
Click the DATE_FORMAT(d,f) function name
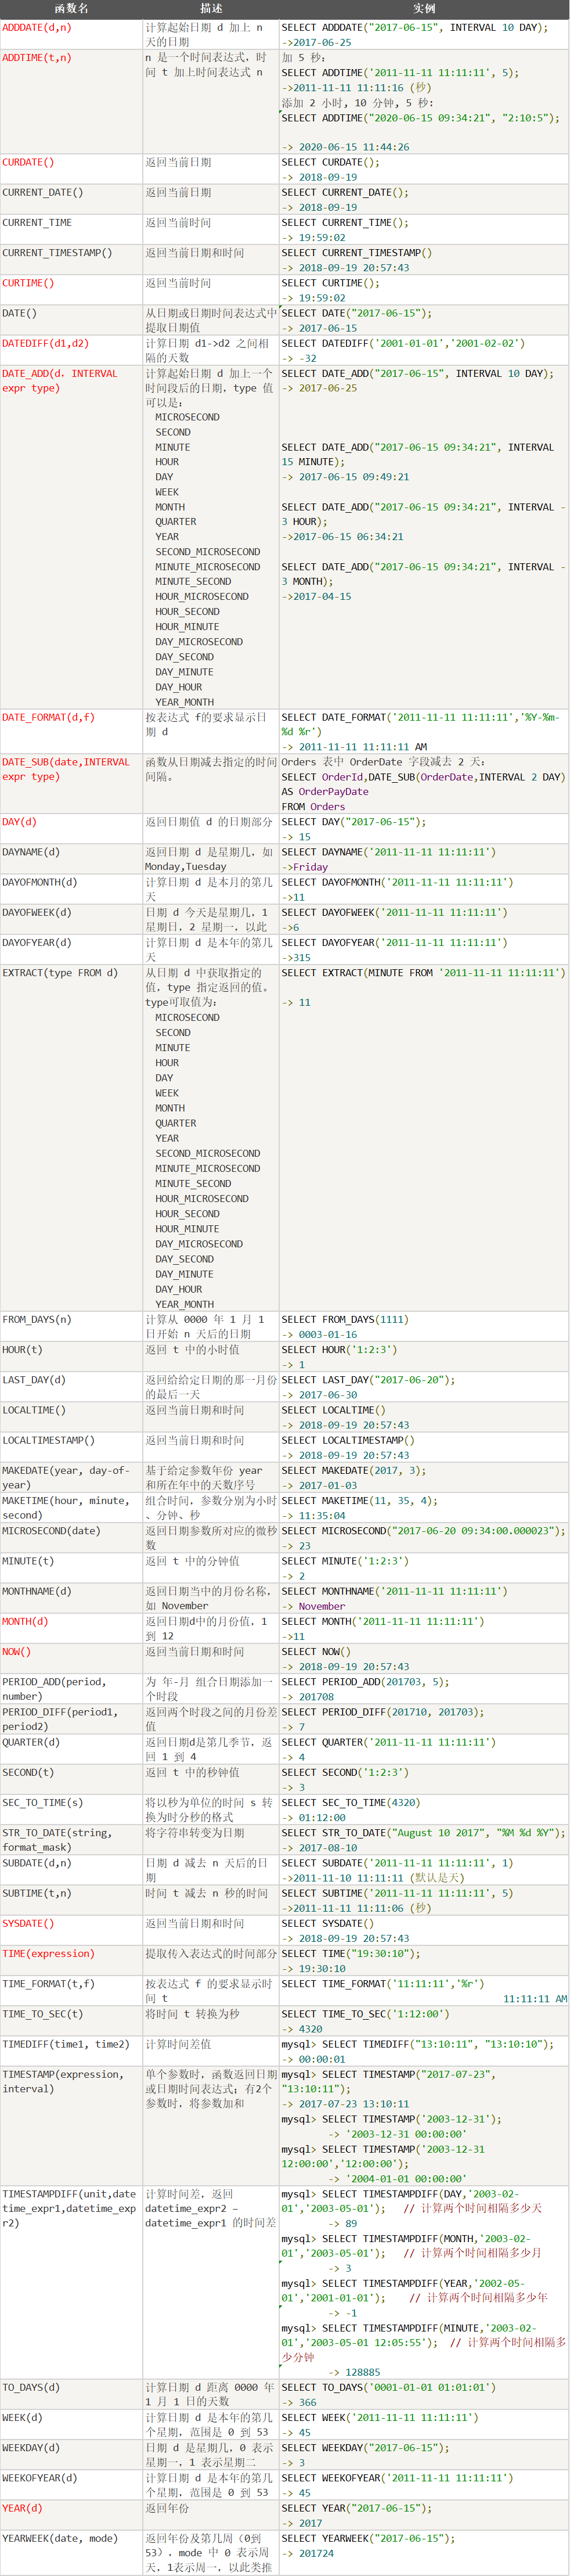pos(48,717)
